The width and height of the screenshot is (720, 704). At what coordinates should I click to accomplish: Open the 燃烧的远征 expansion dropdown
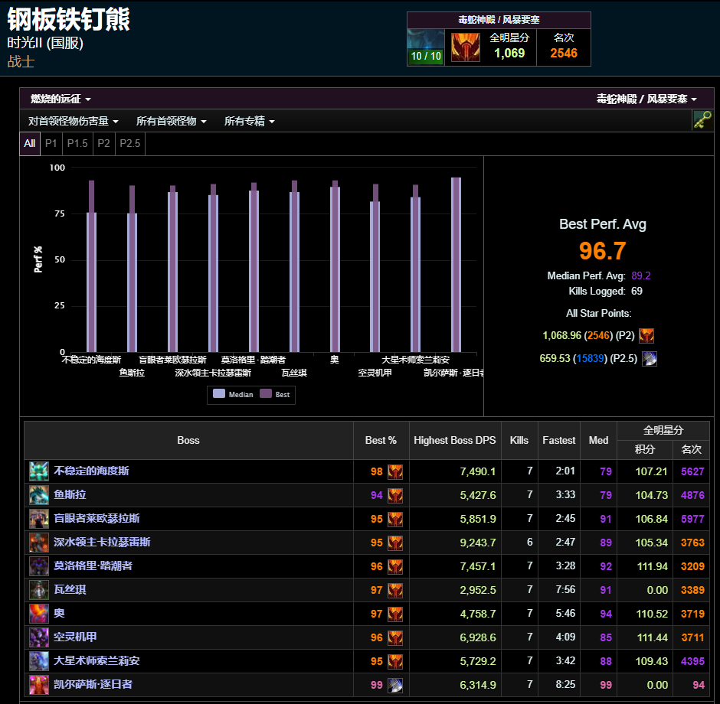(x=61, y=99)
